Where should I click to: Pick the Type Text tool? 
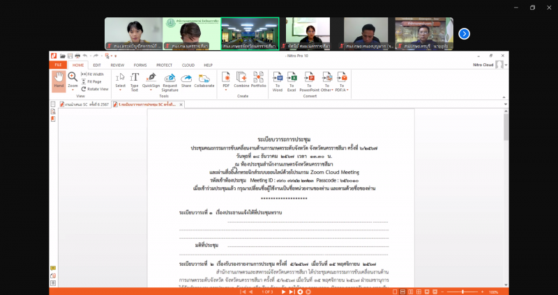point(134,81)
